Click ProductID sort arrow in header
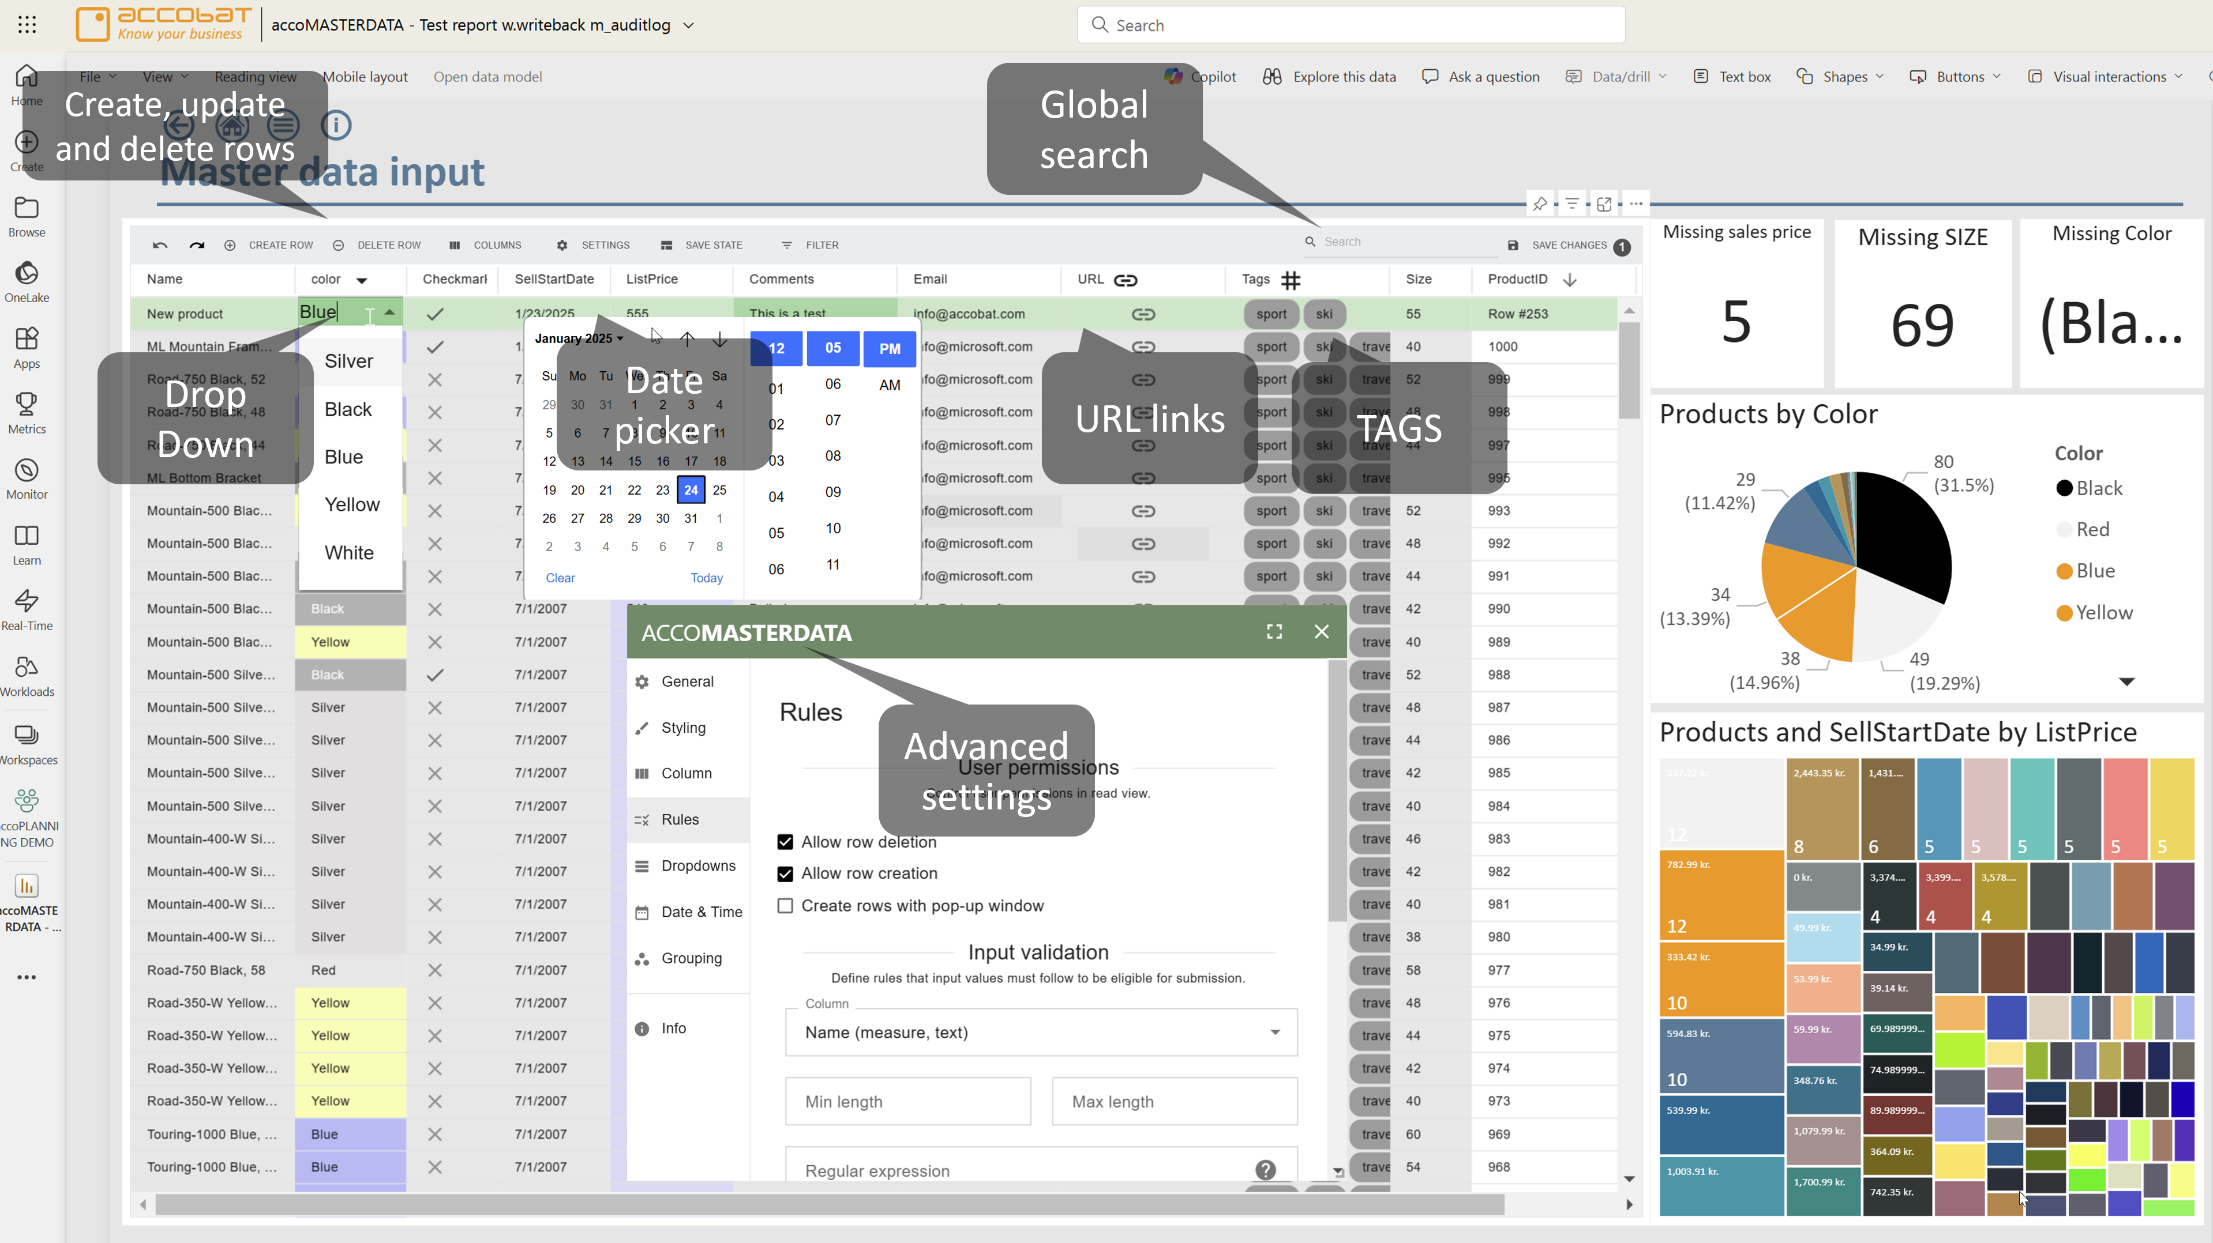 tap(1570, 280)
